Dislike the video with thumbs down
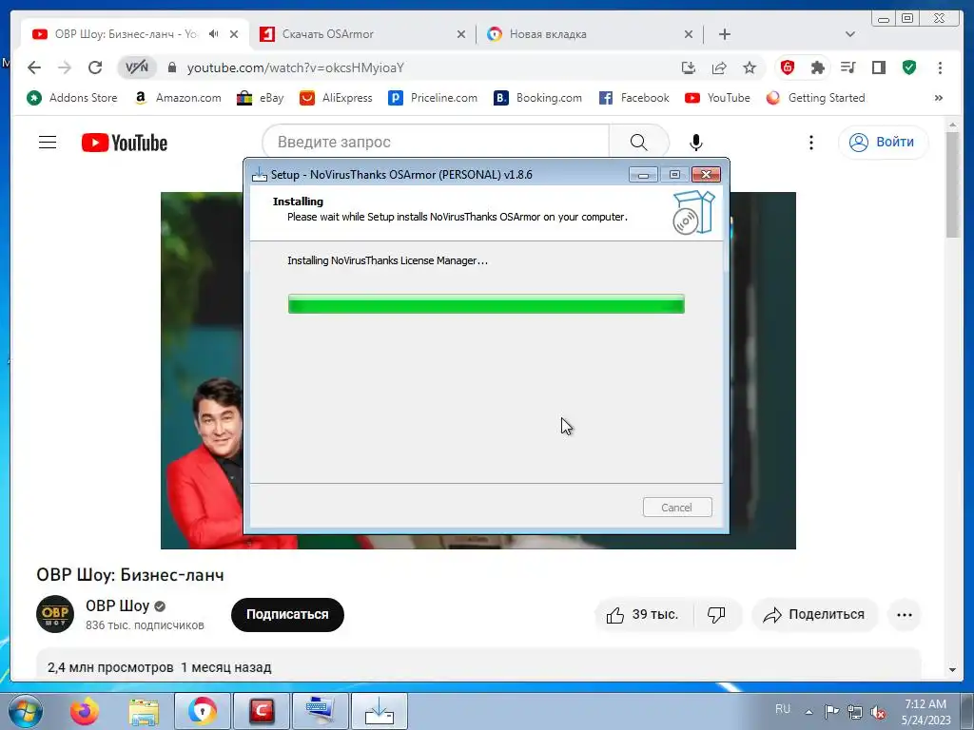The height and width of the screenshot is (730, 974). (717, 615)
